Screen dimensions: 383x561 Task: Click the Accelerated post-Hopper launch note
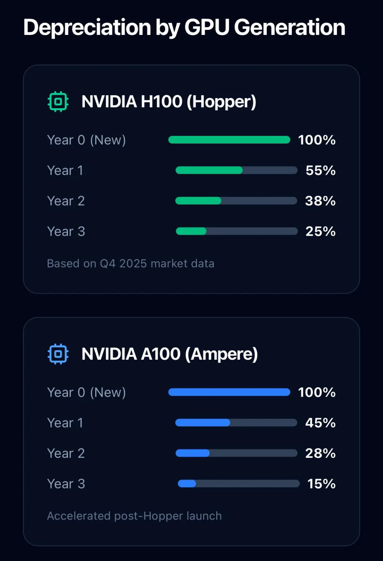(x=134, y=516)
